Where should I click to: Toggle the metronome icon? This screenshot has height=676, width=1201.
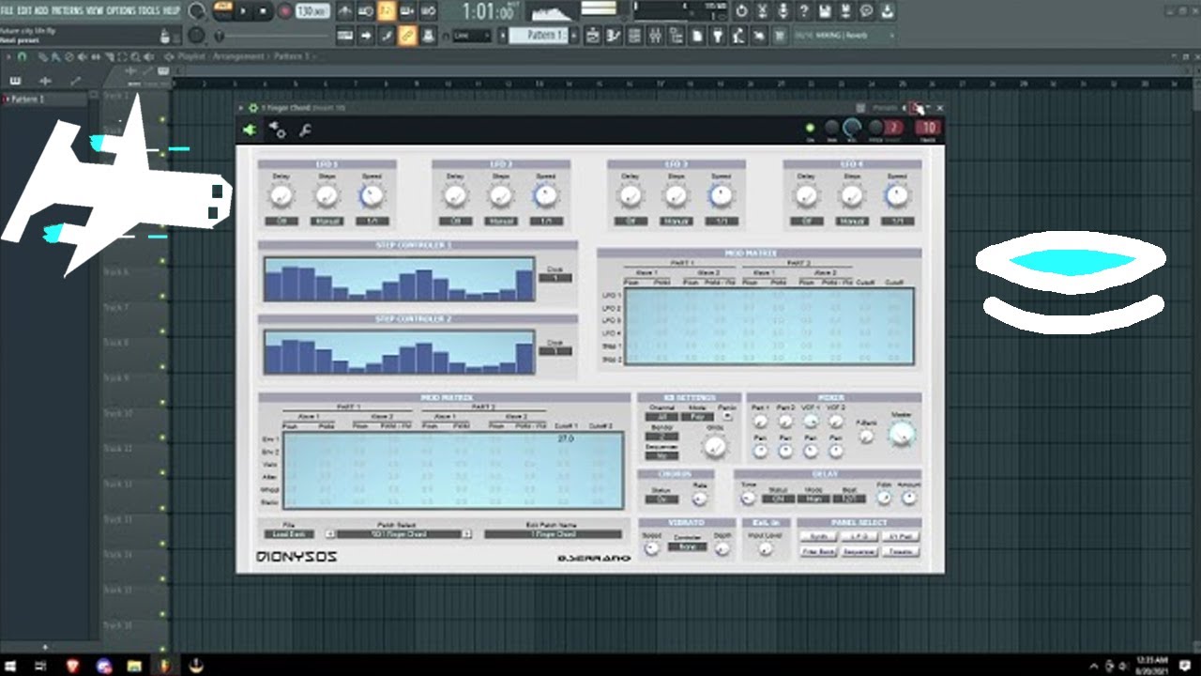(344, 12)
